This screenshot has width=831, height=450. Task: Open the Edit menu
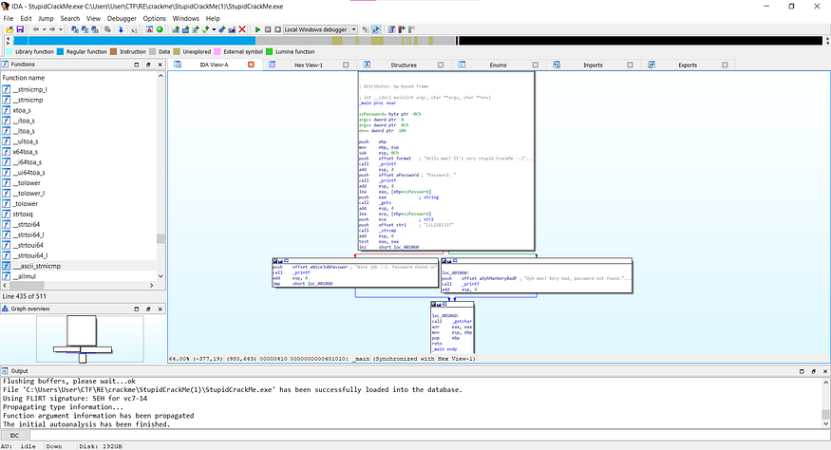point(26,18)
